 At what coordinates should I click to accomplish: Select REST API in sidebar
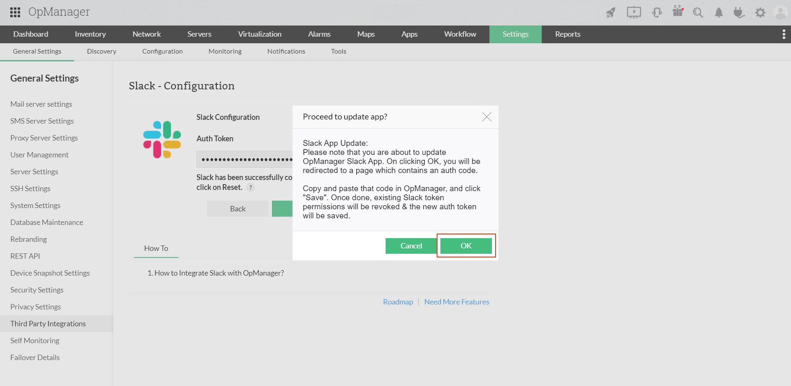pos(25,256)
